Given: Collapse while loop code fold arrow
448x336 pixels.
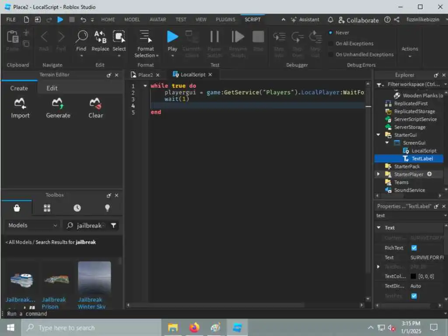Looking at the screenshot, I should click(x=145, y=86).
